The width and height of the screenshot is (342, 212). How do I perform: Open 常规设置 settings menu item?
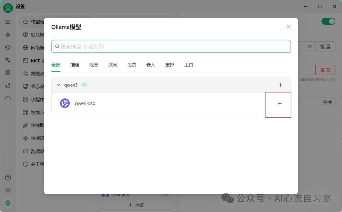pos(34,74)
